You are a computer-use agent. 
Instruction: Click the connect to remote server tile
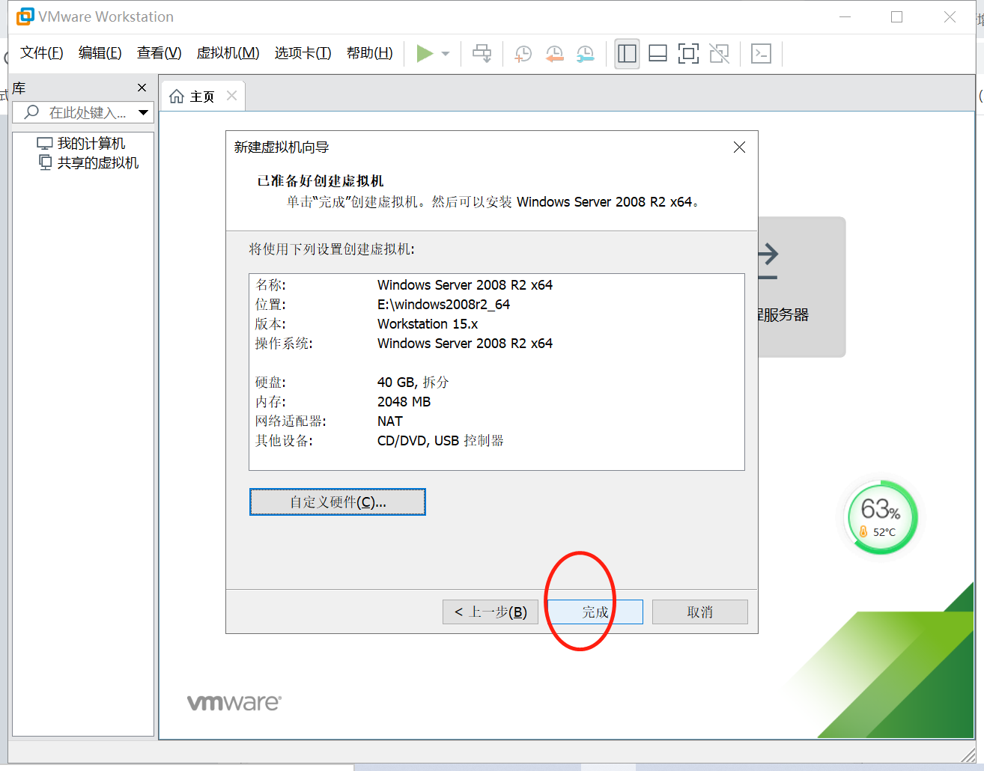pyautogui.click(x=802, y=287)
